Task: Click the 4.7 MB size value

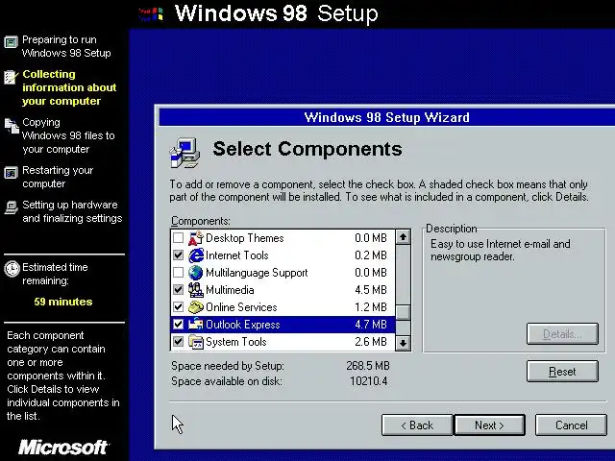Action: (371, 325)
